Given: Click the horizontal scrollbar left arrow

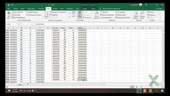Looking at the screenshot, I should click(104, 84).
